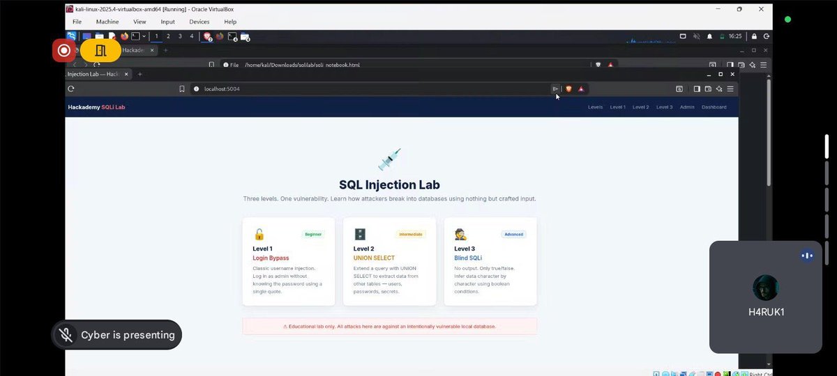Image resolution: width=837 pixels, height=376 pixels.
Task: Open VirtualBox Input menu
Action: pos(167,22)
